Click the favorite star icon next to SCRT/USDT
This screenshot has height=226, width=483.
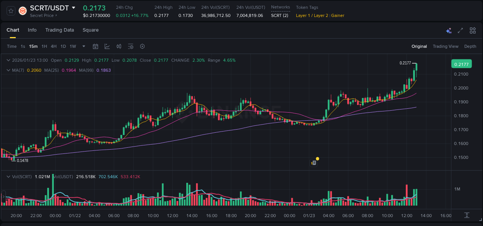[x=10, y=11]
